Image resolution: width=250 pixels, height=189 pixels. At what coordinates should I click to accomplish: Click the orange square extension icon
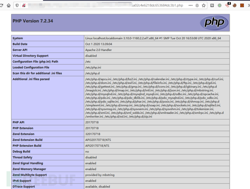pos(242,5)
